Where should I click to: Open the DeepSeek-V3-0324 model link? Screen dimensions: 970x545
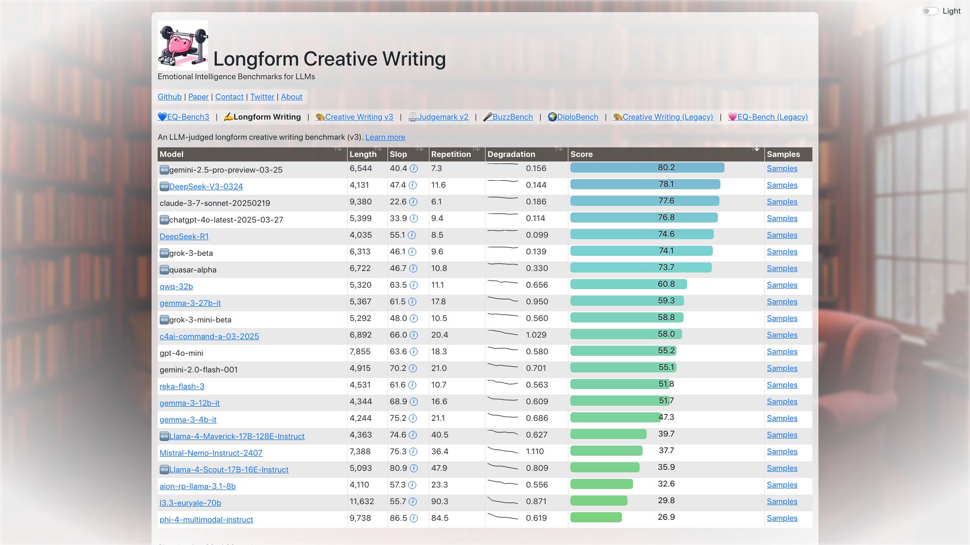[x=206, y=187]
